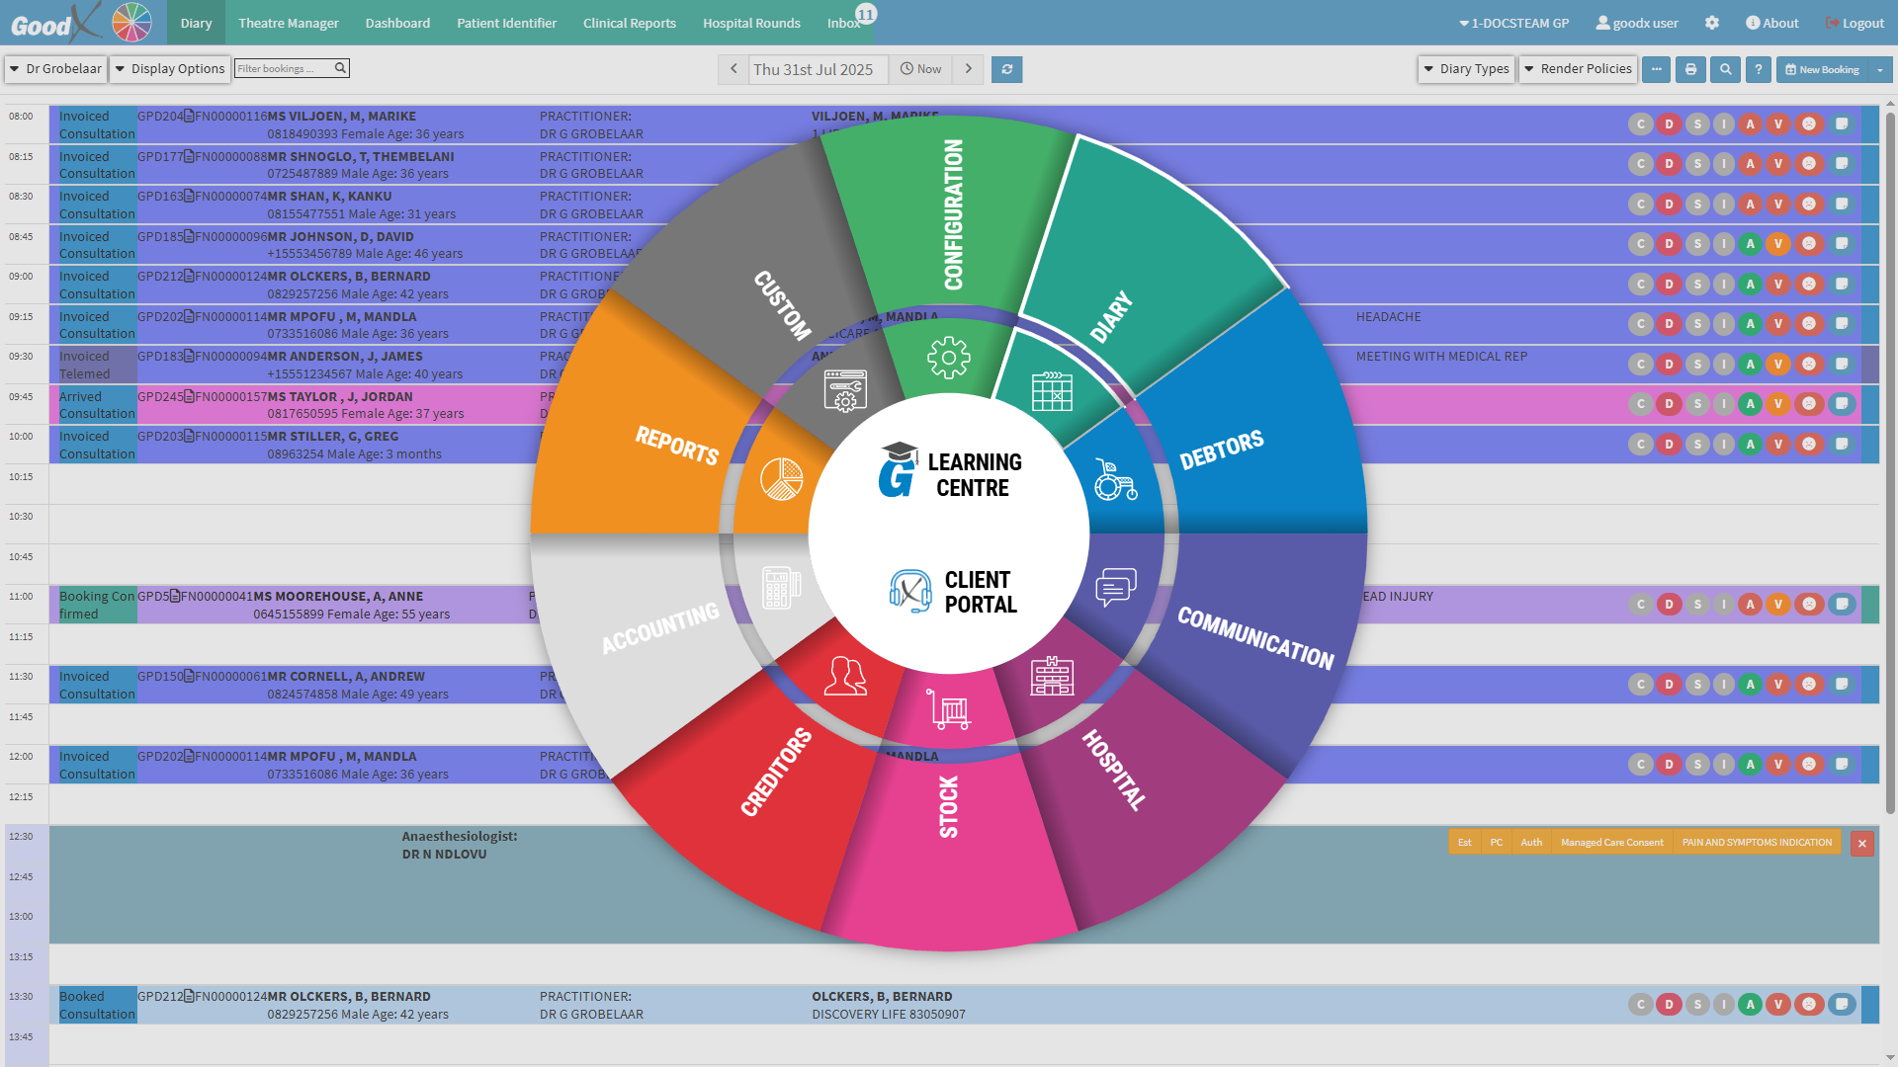
Task: Expand the Display Options dropdown
Action: 170,68
